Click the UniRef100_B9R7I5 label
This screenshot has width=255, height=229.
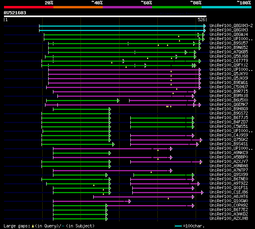229,92
